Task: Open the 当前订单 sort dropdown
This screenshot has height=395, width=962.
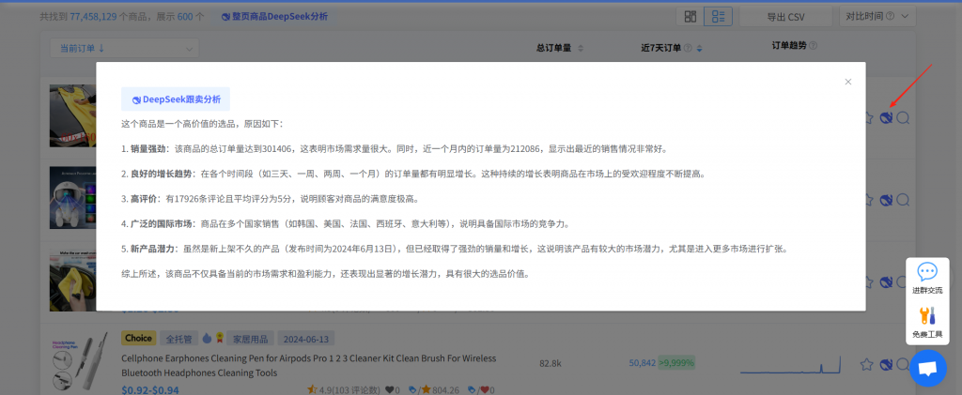Action: pos(124,49)
